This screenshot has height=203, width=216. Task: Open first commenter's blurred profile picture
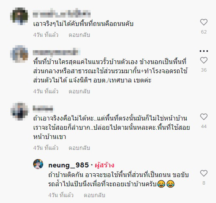(x=19, y=16)
